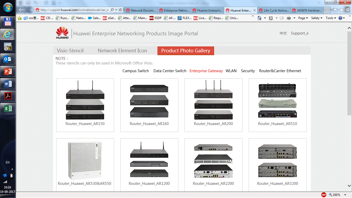
Task: Open the Sale... Salesforce cloud bookmark
Action: (94, 18)
